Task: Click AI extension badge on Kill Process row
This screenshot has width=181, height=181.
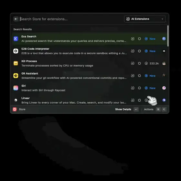Action: (x=133, y=63)
